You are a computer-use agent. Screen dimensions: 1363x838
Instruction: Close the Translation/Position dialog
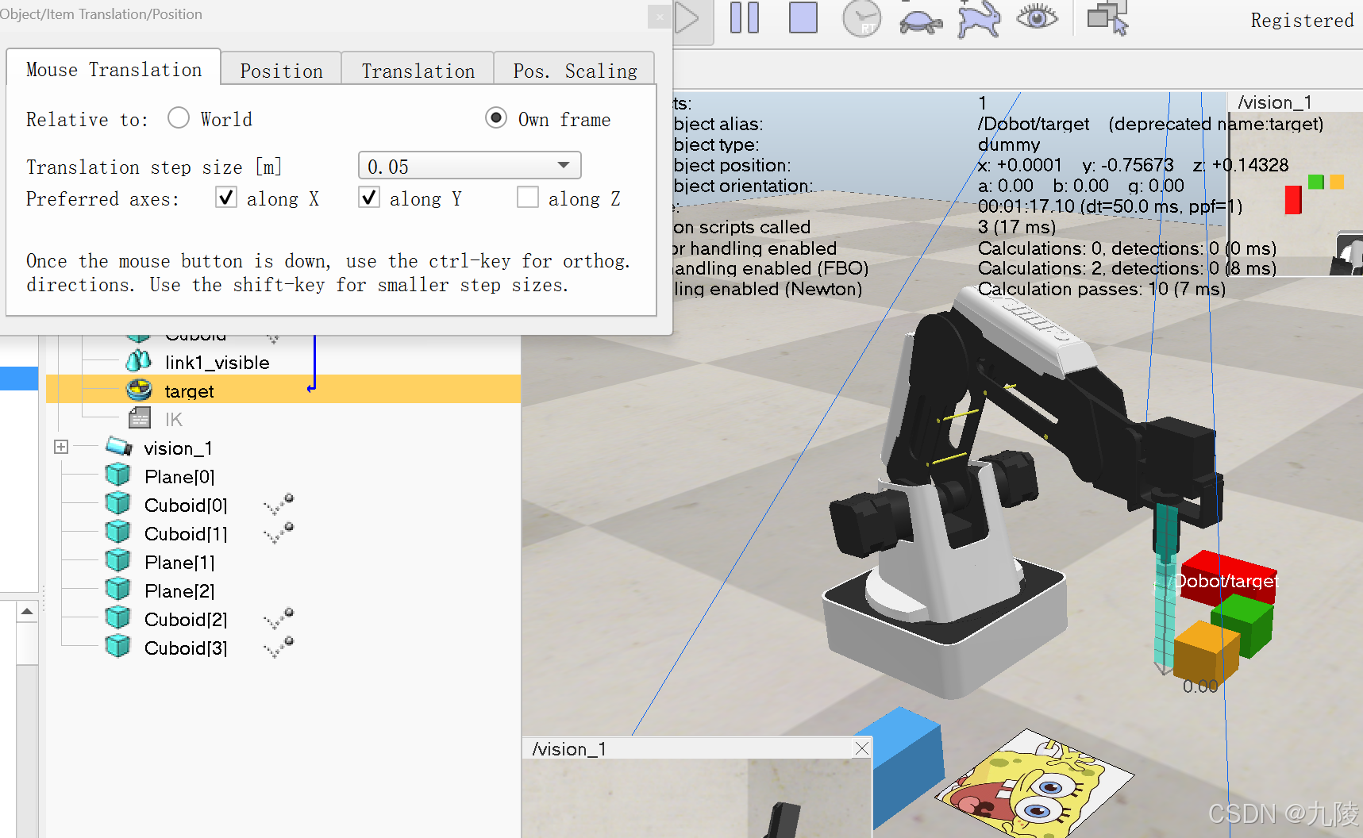point(660,17)
